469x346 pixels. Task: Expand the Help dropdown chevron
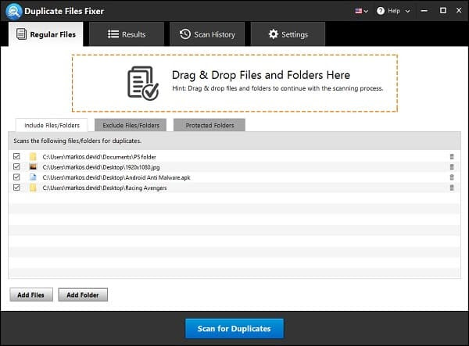click(x=407, y=11)
